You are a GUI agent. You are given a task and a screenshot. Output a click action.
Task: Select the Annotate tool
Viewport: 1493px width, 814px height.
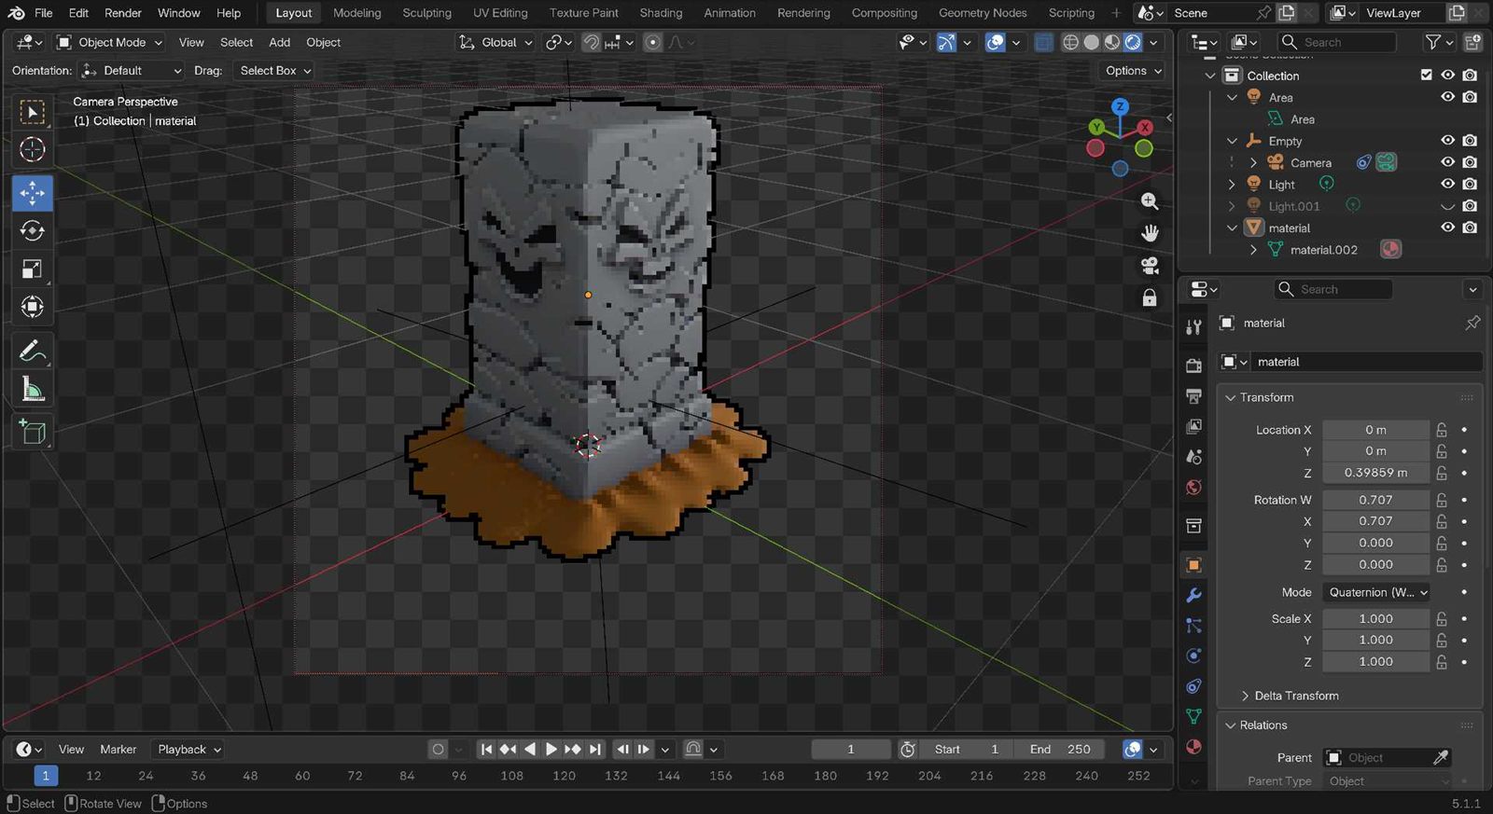[x=33, y=352]
